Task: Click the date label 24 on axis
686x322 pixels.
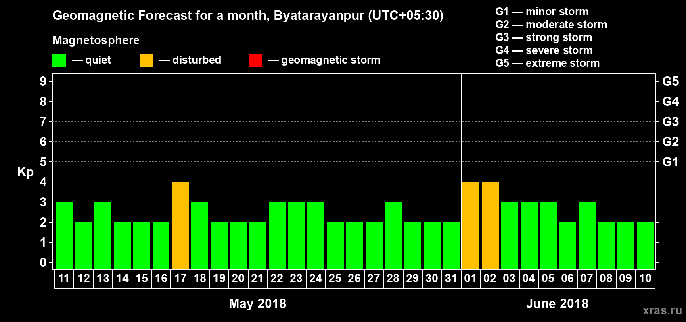Action: [316, 278]
